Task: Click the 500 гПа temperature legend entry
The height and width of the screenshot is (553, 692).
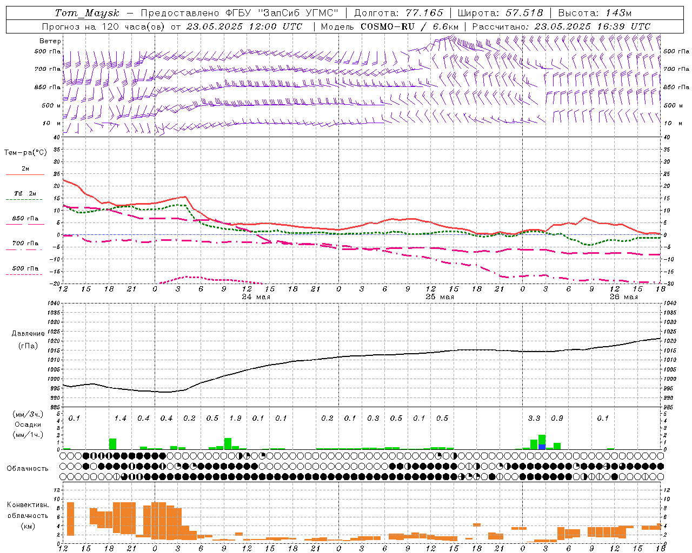Action: coord(25,270)
